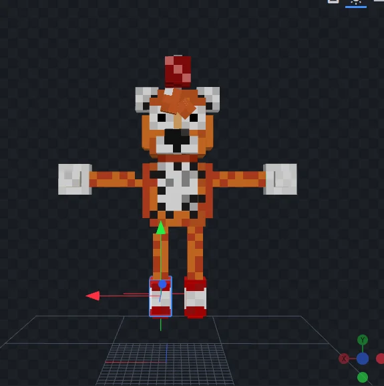Screen dimensions: 384x386
Task: Select the striped leg above the unselected shoe
Action: pos(195,252)
